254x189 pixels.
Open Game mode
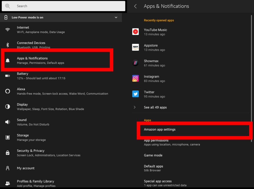191,155
